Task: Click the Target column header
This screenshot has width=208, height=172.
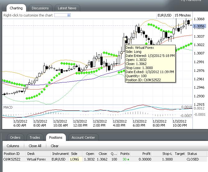Action: (180, 154)
